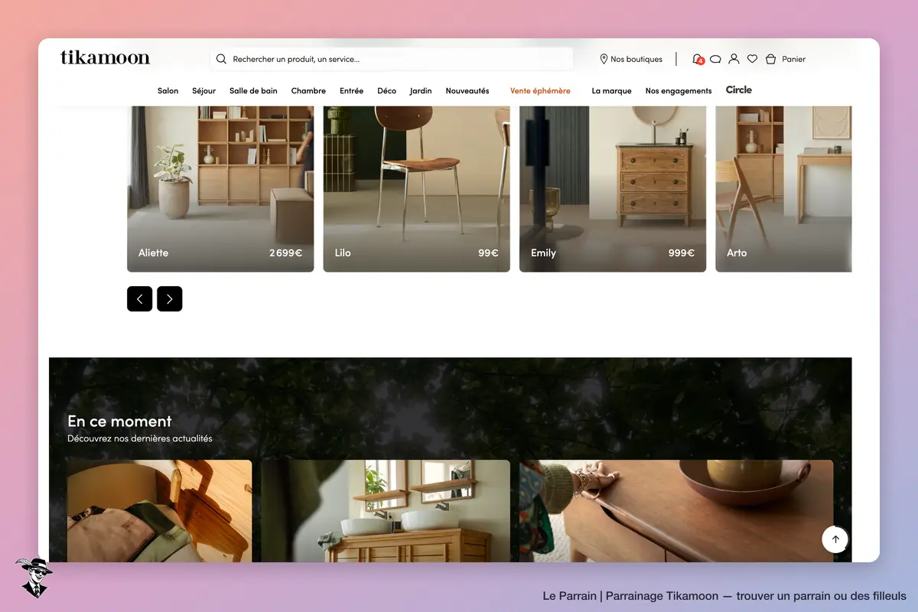Click the shopping basket icon
This screenshot has height=612, width=918.
coord(770,59)
